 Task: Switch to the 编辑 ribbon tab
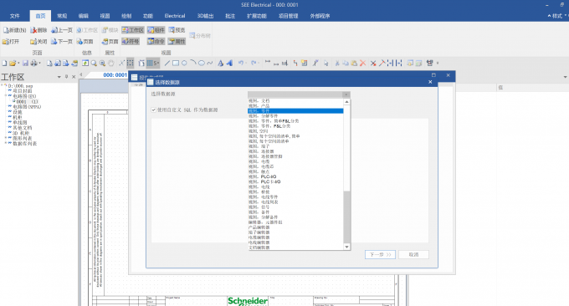point(84,16)
